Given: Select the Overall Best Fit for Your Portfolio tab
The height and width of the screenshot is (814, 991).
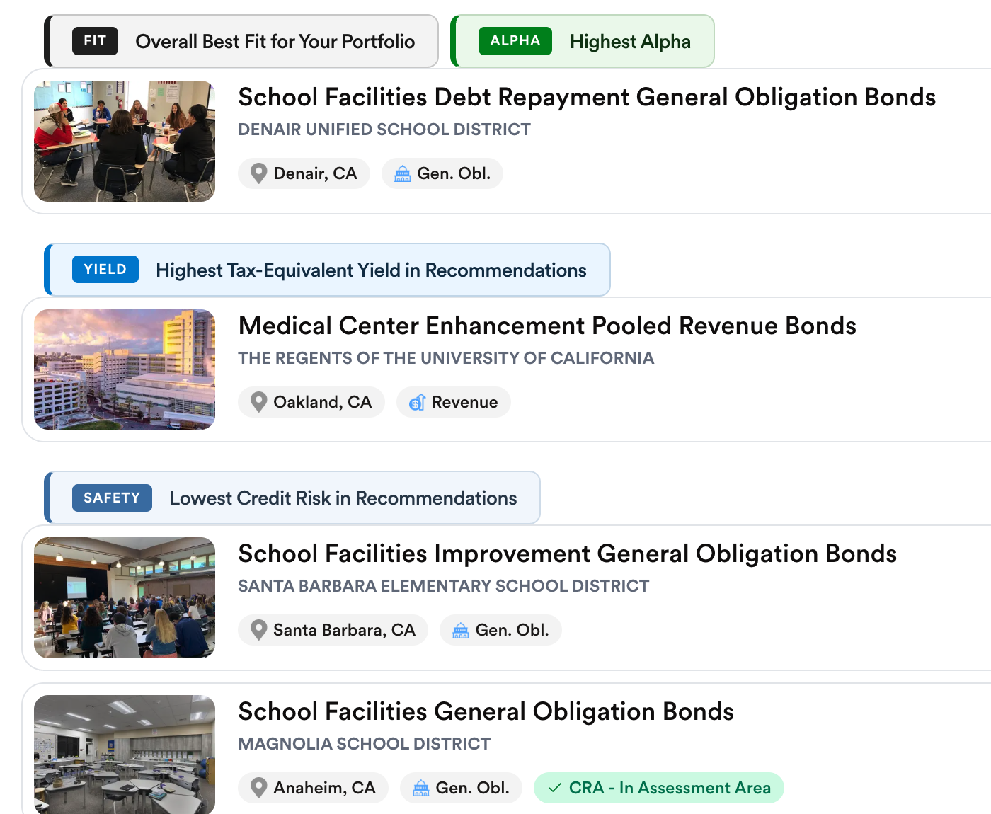Looking at the screenshot, I should click(x=243, y=42).
